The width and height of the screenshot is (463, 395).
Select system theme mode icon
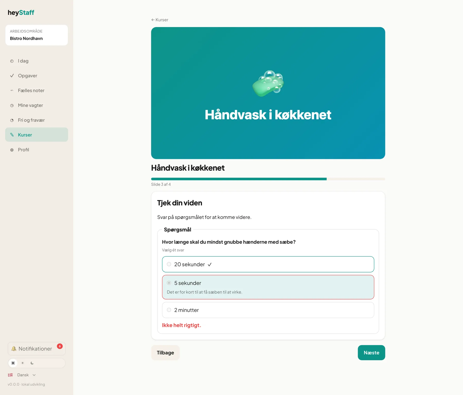pos(13,363)
